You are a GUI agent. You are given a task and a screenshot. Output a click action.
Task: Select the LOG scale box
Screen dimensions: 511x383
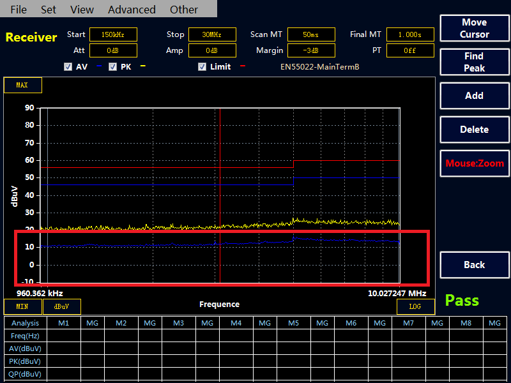415,306
